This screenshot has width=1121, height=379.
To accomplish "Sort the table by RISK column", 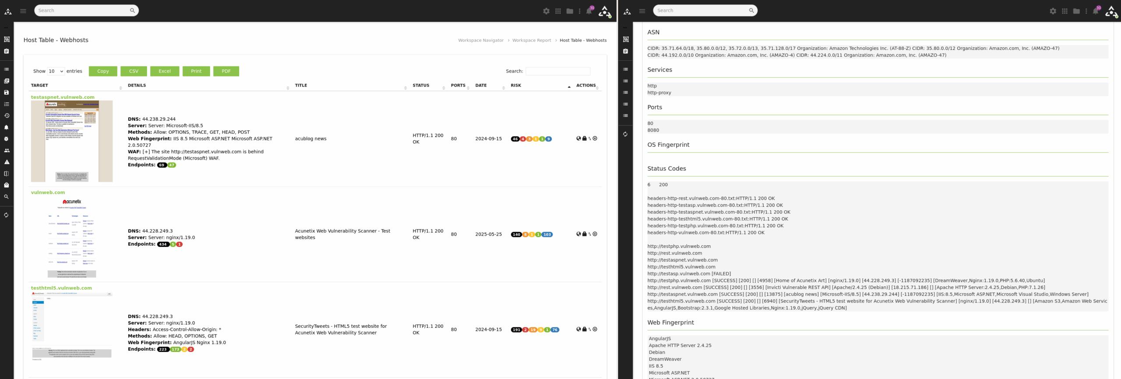I will point(541,86).
